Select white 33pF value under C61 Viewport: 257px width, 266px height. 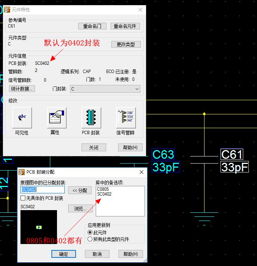point(235,167)
